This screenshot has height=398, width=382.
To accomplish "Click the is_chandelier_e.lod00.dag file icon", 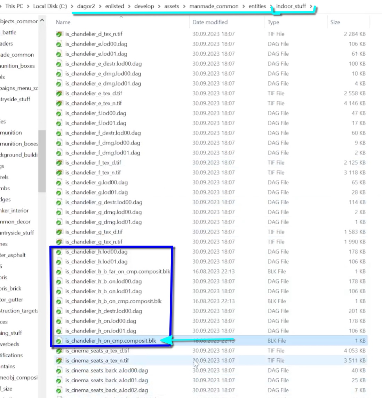I will click(59, 44).
